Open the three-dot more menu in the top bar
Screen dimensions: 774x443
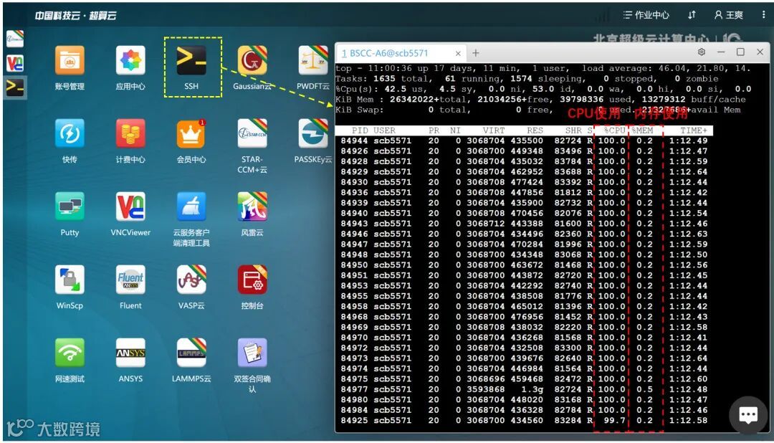tap(764, 15)
